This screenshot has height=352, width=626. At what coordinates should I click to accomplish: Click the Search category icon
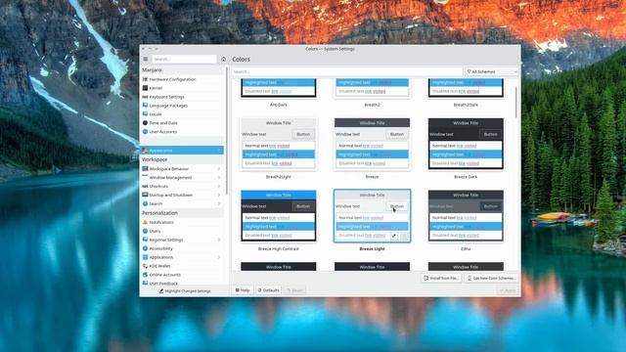tap(145, 204)
